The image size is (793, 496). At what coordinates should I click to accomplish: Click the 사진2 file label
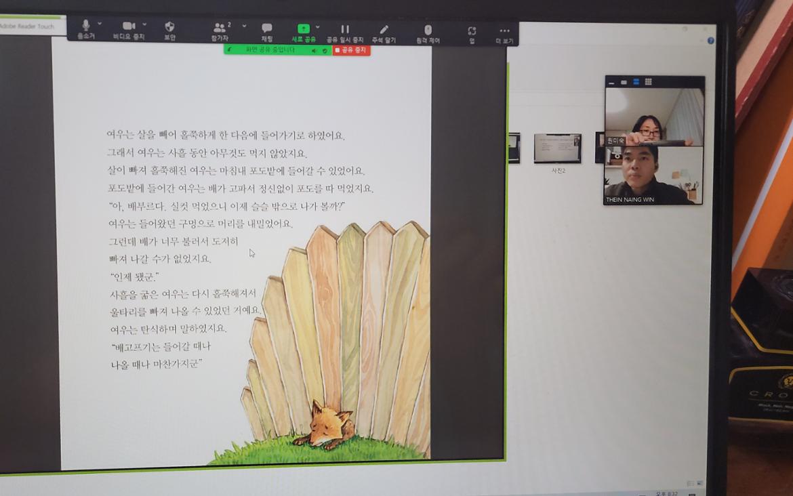tap(558, 171)
